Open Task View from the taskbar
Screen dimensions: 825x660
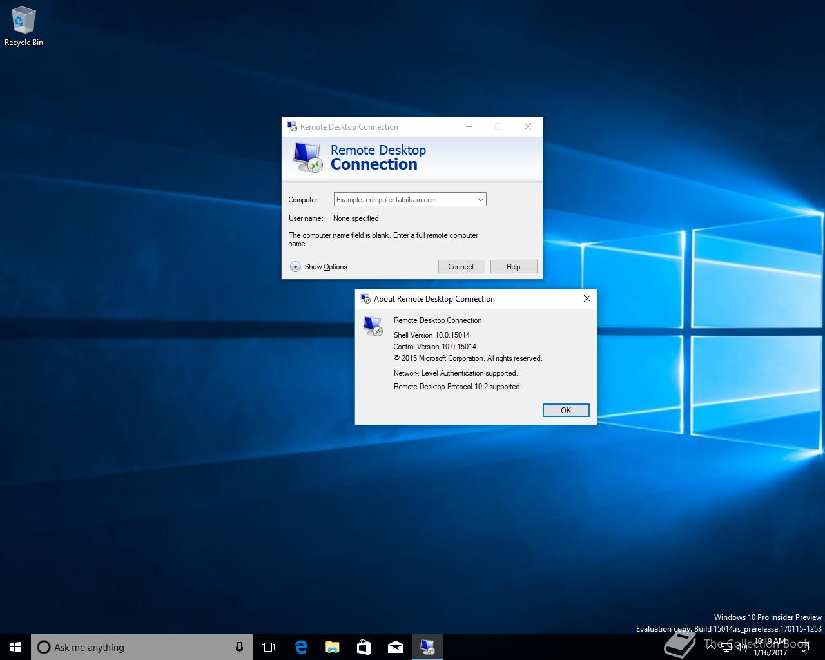coord(268,647)
